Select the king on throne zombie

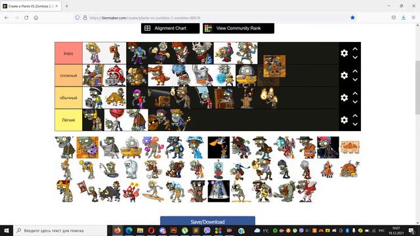pos(93,75)
